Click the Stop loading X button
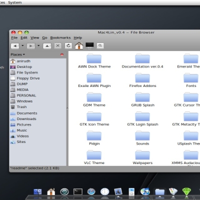Screen dimensions: 200x200 [57, 45]
